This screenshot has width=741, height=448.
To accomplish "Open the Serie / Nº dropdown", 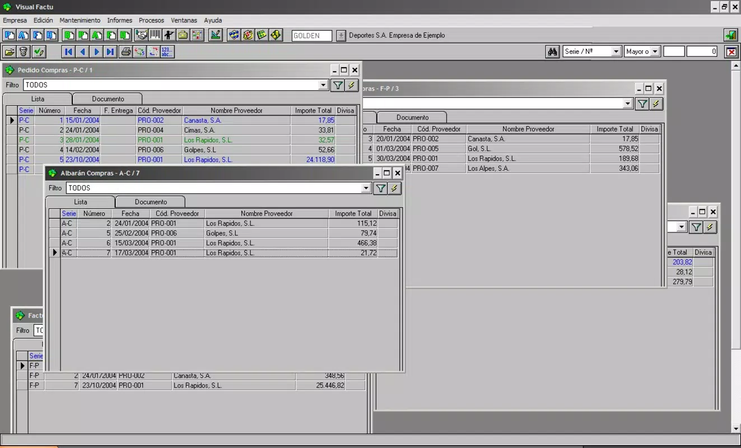I will pyautogui.click(x=616, y=52).
